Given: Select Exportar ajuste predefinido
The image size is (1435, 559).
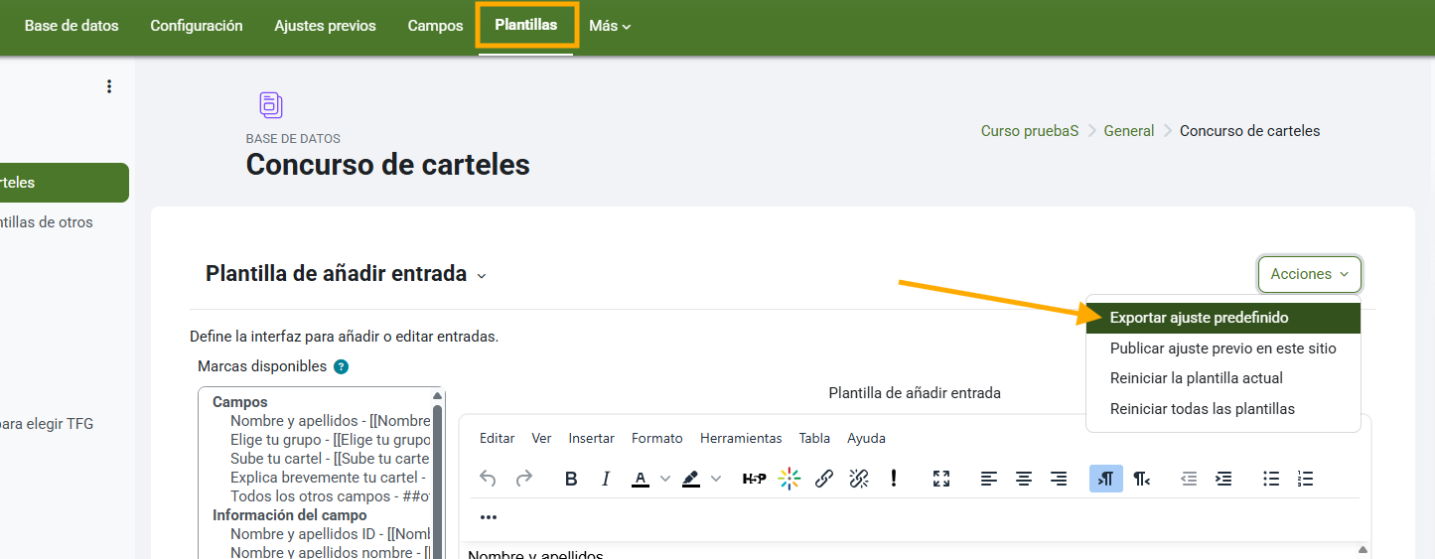Looking at the screenshot, I should coord(1199,318).
